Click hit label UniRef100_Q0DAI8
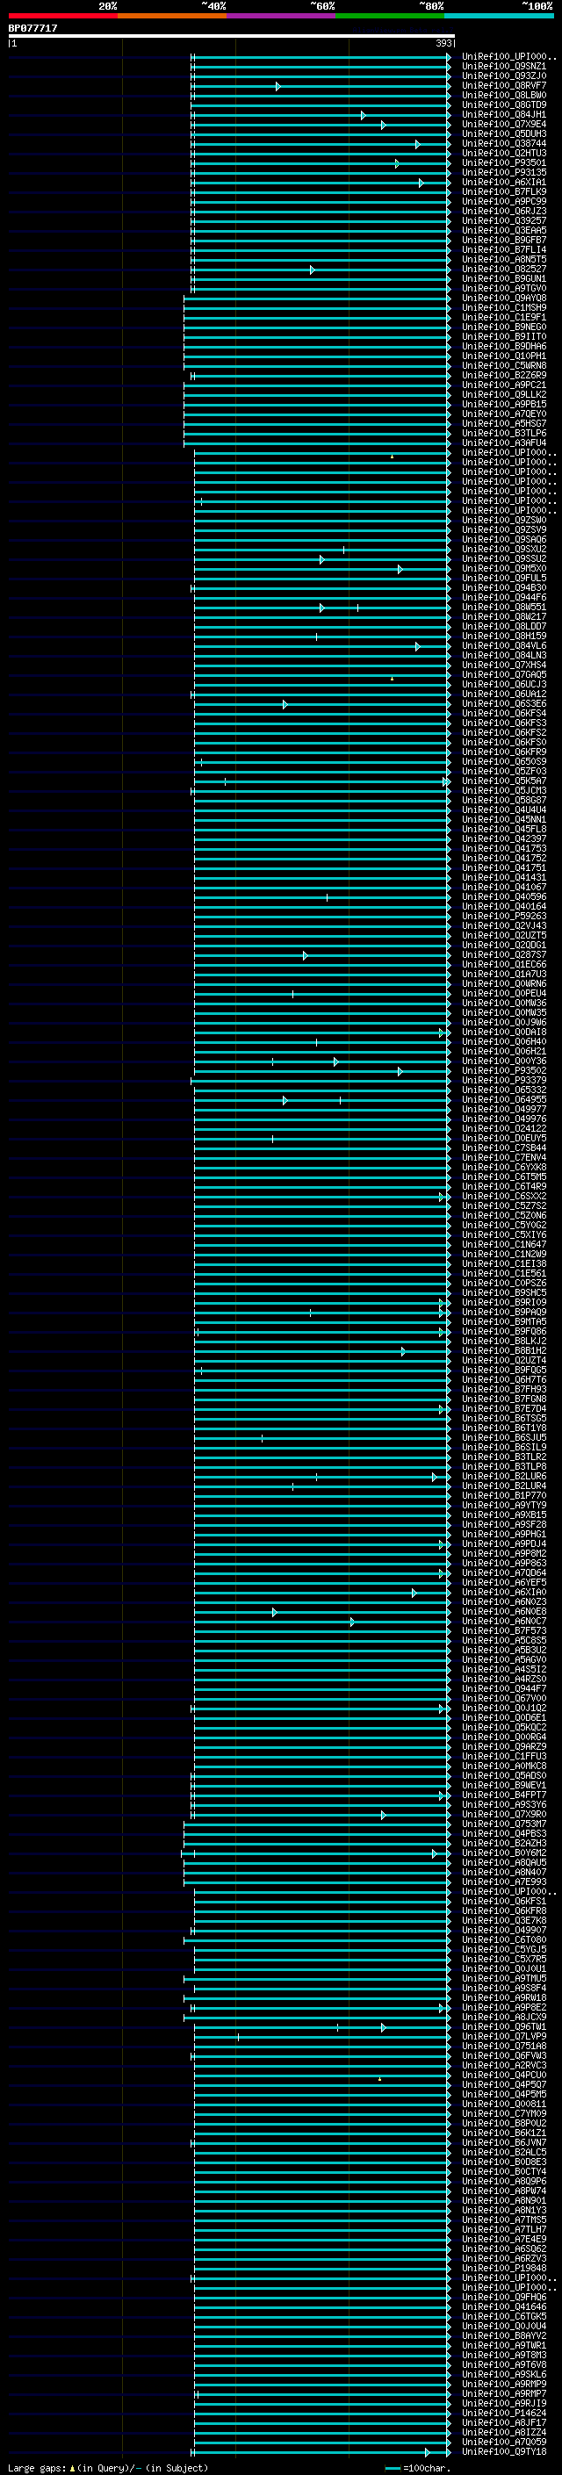562x2475 pixels. [504, 1032]
